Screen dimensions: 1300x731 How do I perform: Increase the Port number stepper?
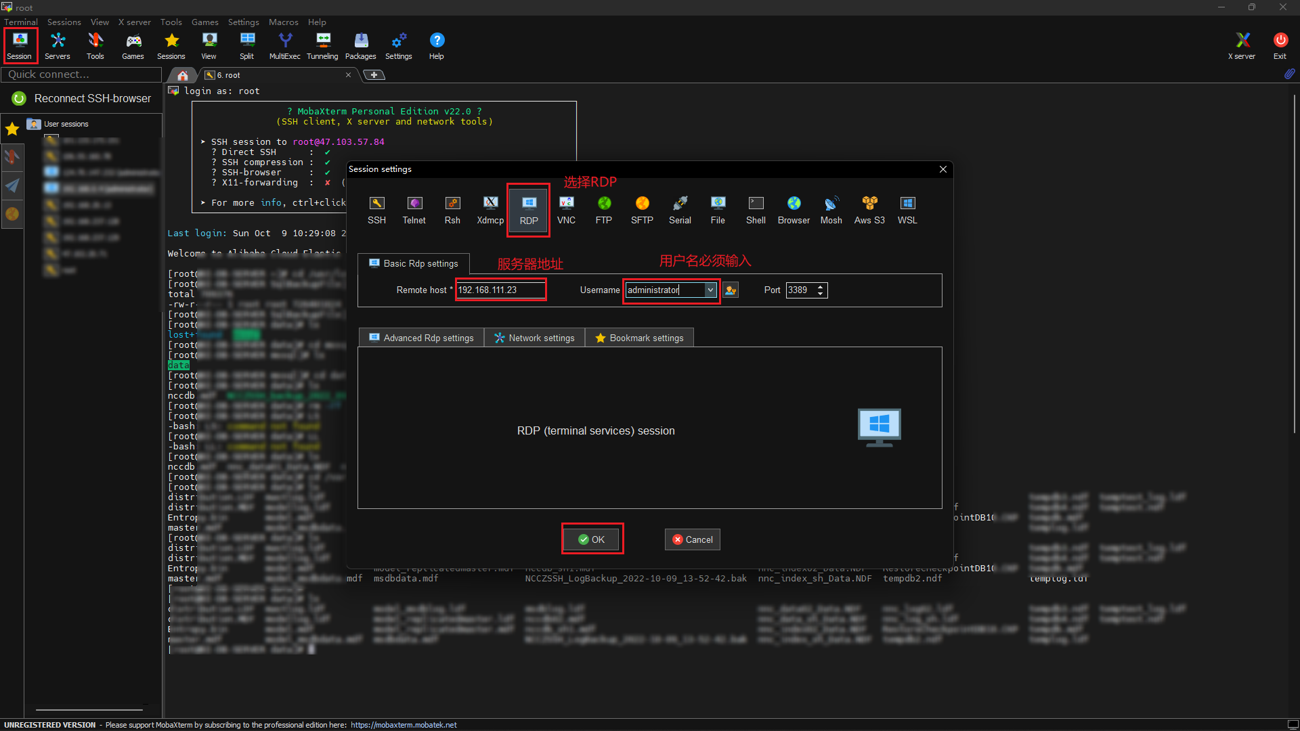pyautogui.click(x=821, y=286)
